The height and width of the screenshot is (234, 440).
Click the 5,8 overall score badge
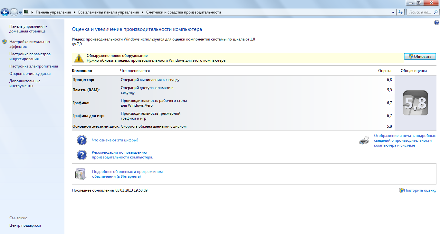pos(416,103)
